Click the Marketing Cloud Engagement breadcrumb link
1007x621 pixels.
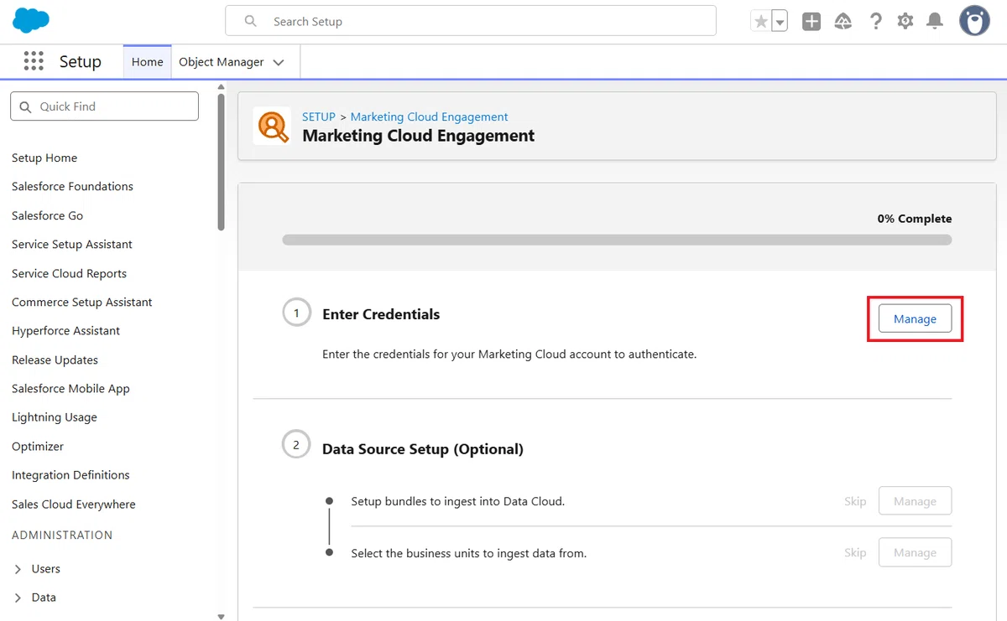click(x=430, y=116)
